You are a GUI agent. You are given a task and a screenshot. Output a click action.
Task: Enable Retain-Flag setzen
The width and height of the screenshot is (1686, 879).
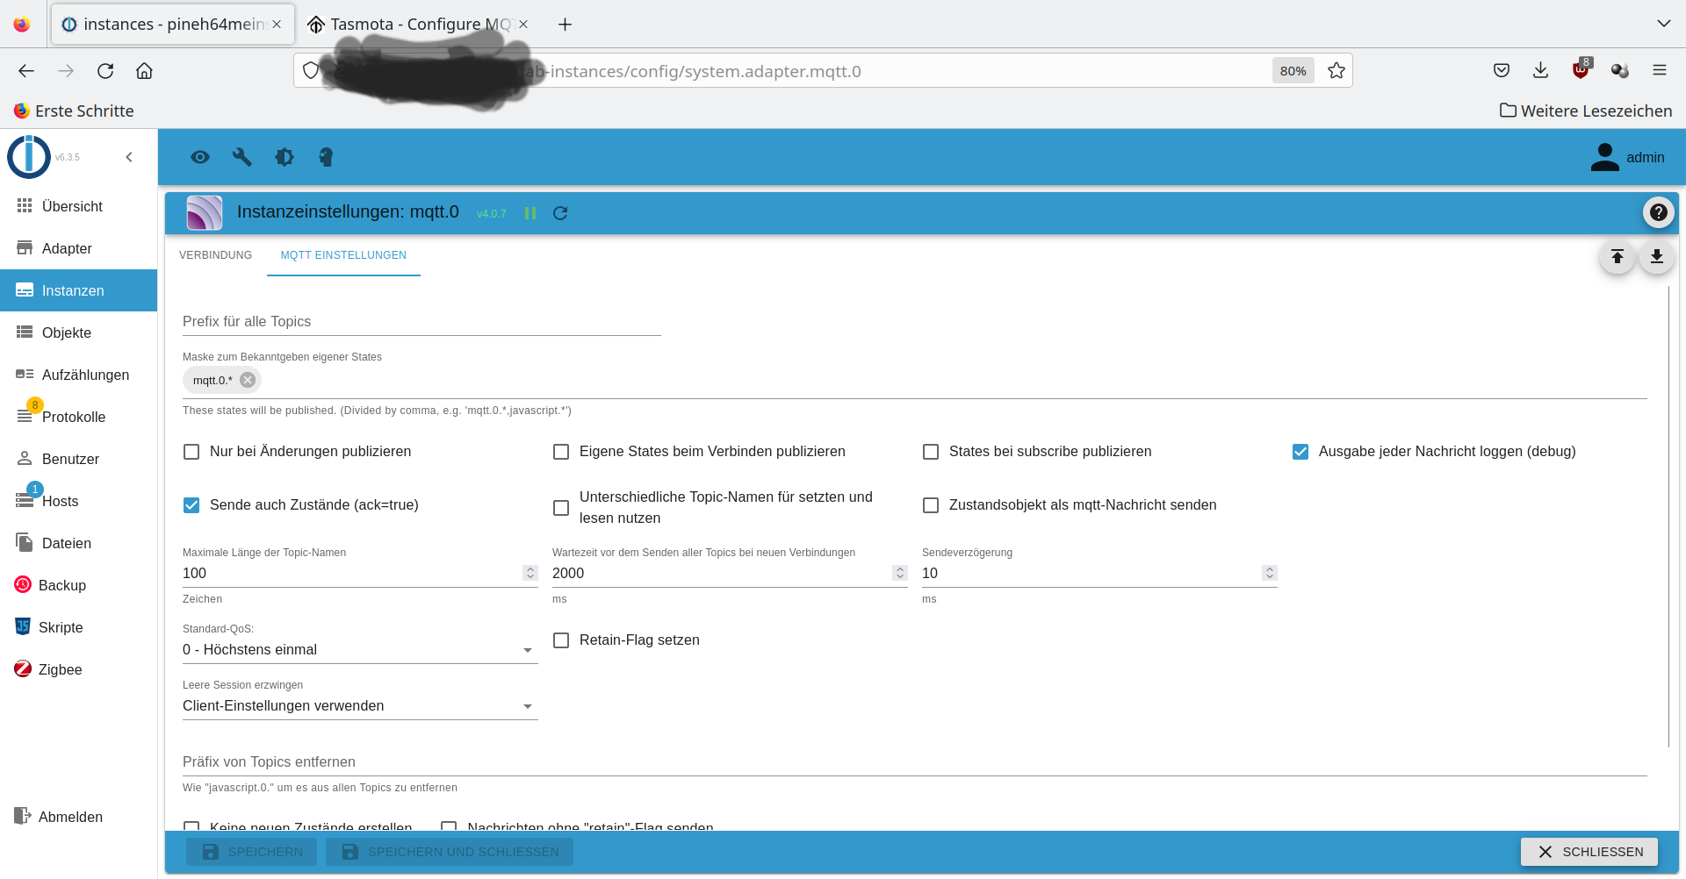[561, 640]
